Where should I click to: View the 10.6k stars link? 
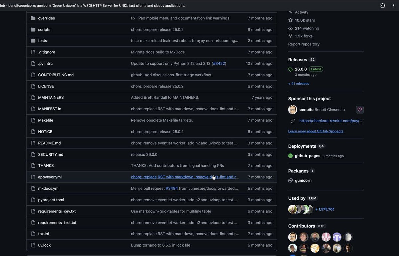[x=302, y=20]
